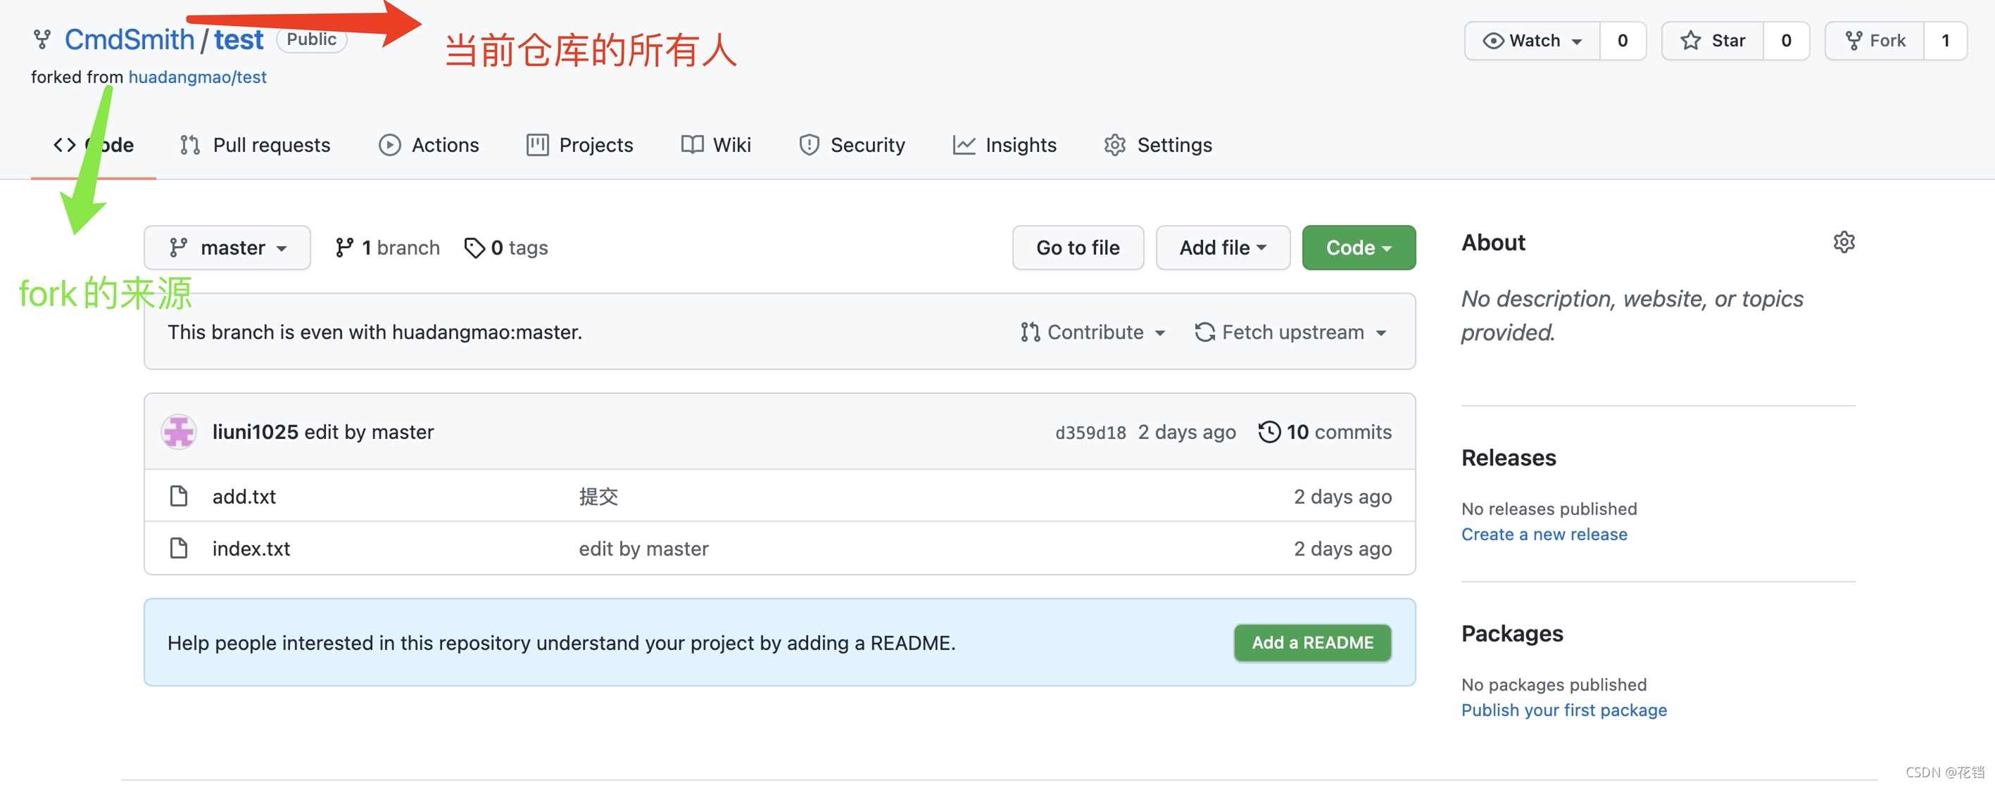Open the Security tab shield icon
Viewport: 1995px width, 785px height.
[x=809, y=145]
